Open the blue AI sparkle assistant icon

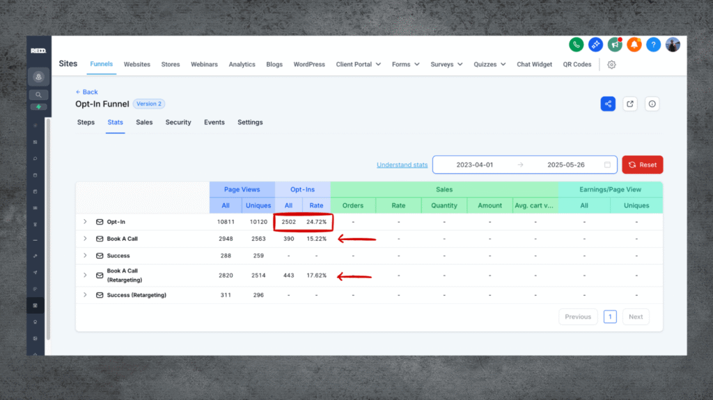click(x=595, y=45)
